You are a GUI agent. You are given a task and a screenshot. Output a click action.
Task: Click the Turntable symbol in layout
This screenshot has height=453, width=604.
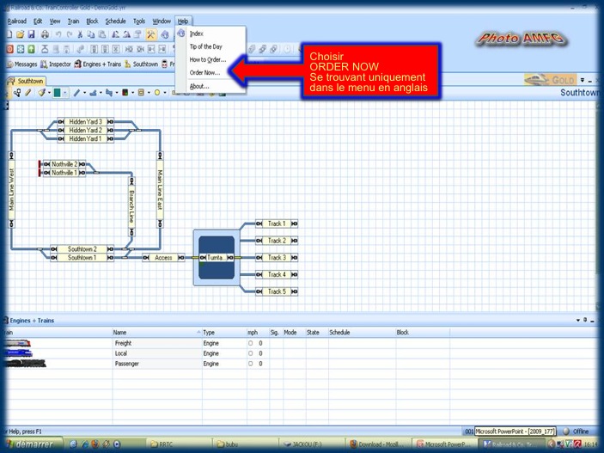coord(217,258)
